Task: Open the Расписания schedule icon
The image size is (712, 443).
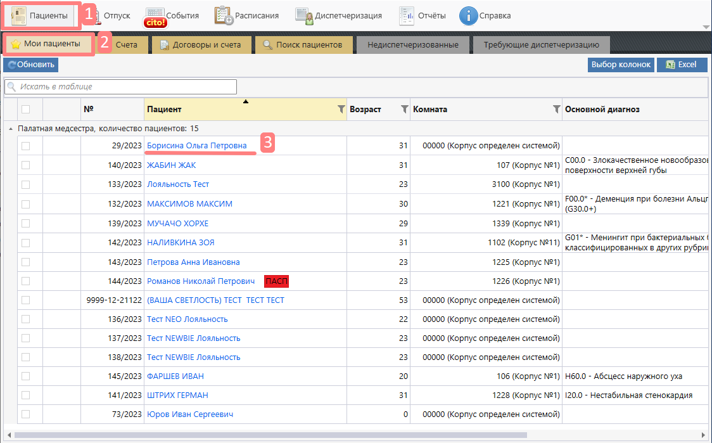Action: [224, 16]
